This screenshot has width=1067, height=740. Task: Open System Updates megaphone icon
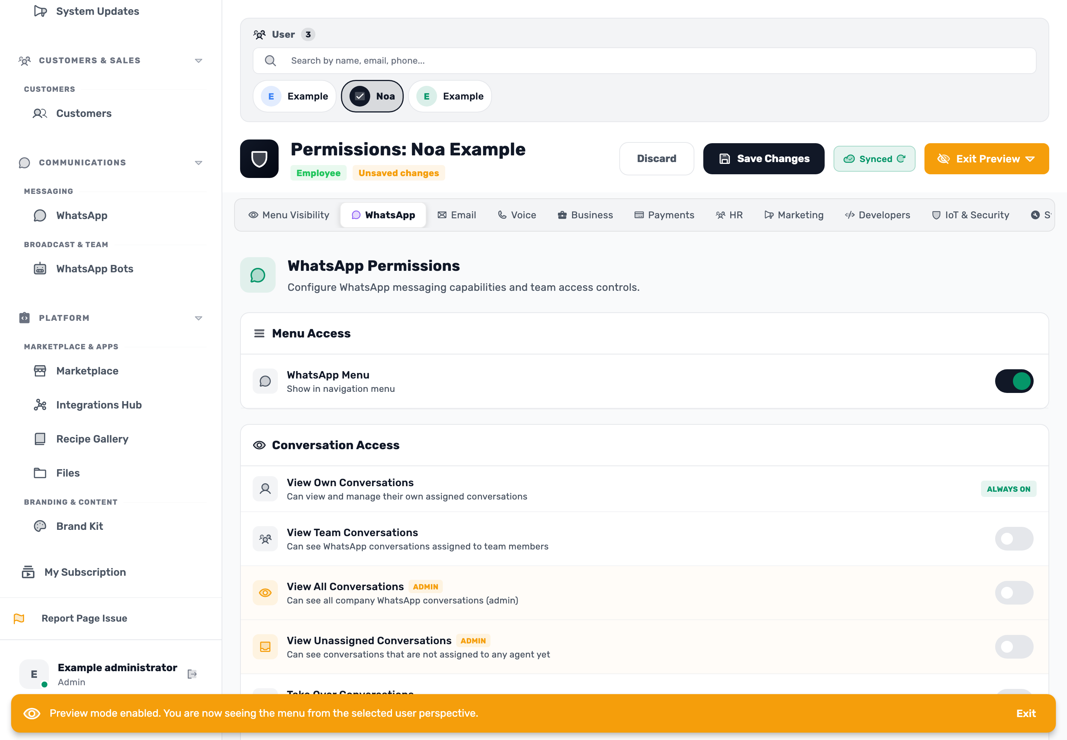point(40,11)
